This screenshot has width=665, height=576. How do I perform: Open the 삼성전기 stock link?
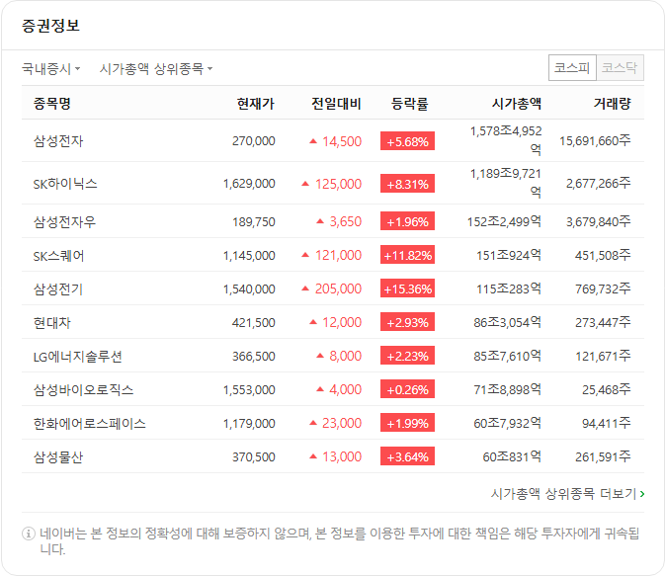pyautogui.click(x=58, y=288)
